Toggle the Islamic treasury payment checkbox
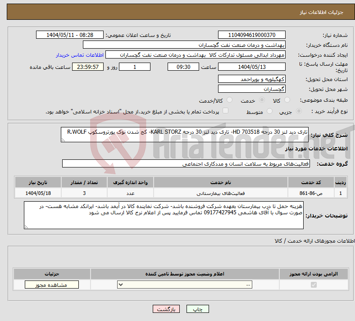Image resolution: width=355 pixels, height=321 pixels. point(225,111)
